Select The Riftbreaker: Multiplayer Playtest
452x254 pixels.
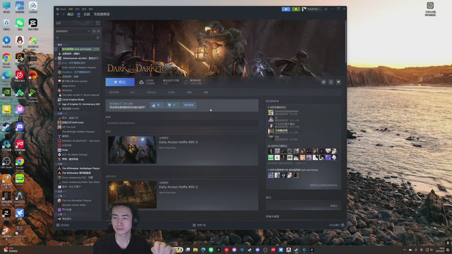78,168
